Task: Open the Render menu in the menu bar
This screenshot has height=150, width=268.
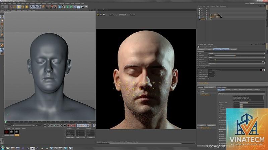Action: tap(44, 3)
